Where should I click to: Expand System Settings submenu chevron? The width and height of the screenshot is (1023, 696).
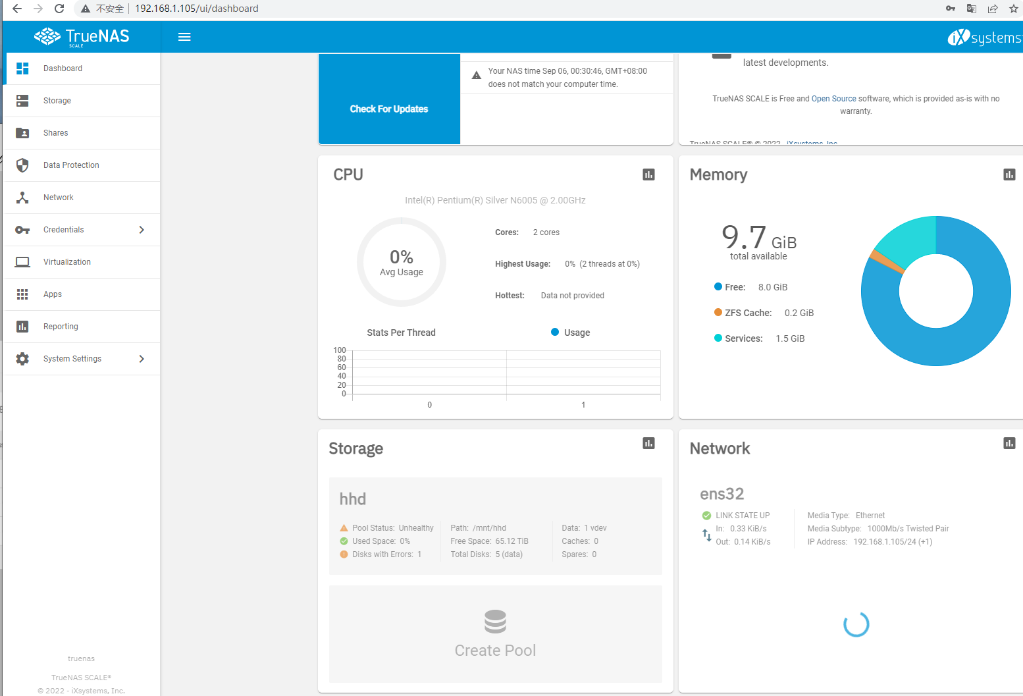[142, 359]
